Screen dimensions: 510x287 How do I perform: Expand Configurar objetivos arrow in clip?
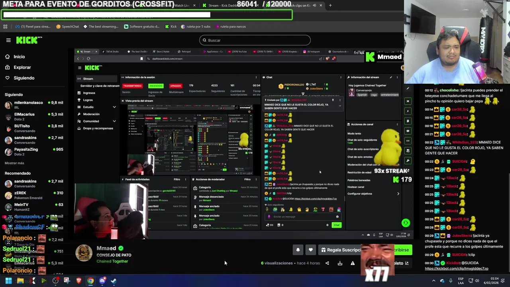pyautogui.click(x=398, y=194)
